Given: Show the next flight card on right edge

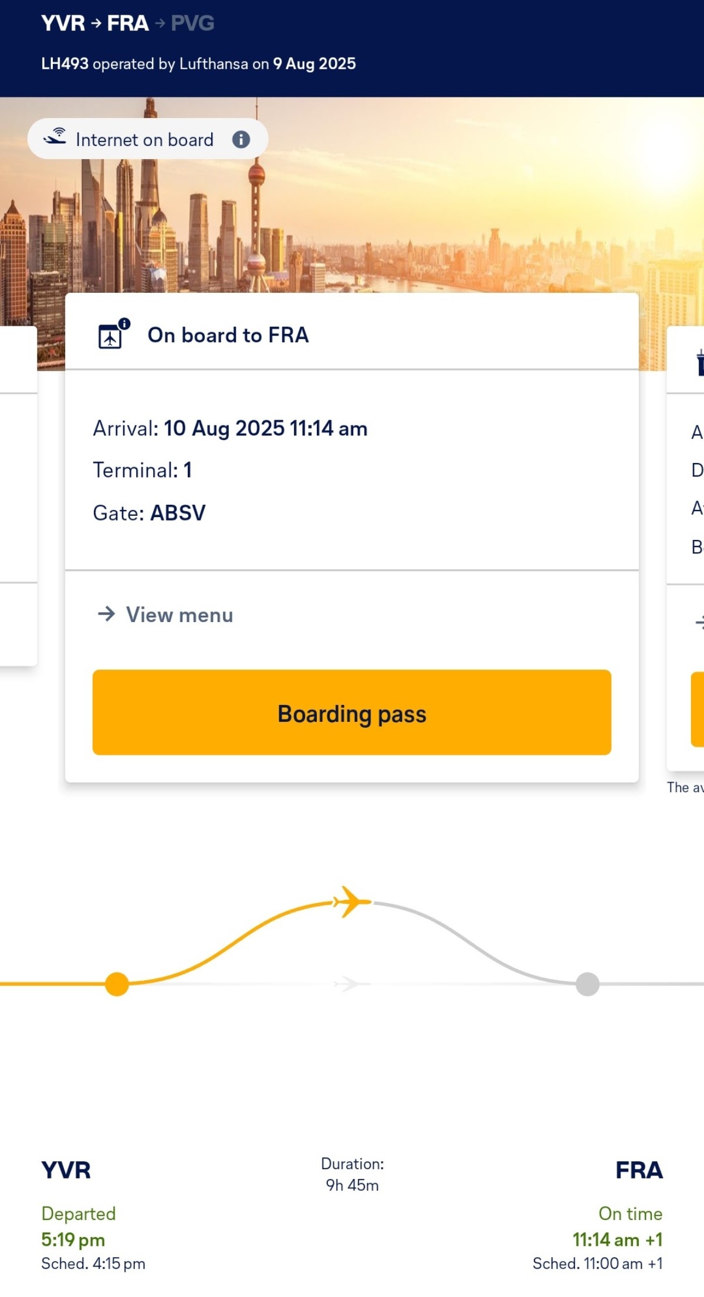Looking at the screenshot, I should [x=685, y=549].
